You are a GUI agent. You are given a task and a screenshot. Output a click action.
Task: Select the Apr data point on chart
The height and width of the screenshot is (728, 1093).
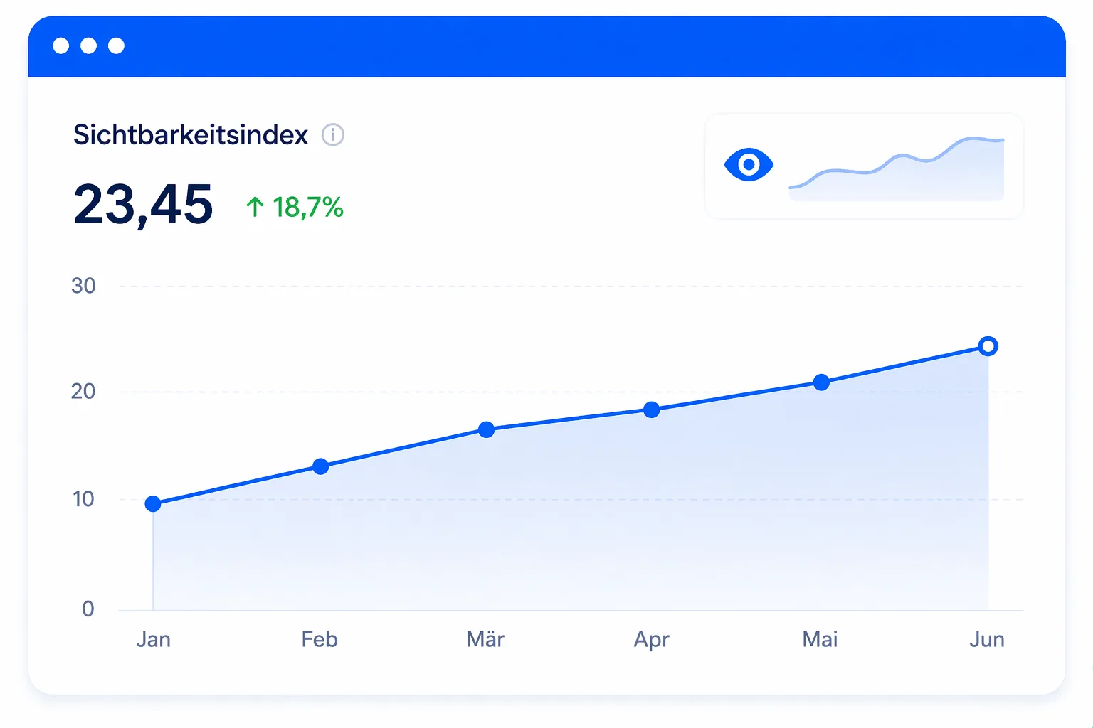651,409
